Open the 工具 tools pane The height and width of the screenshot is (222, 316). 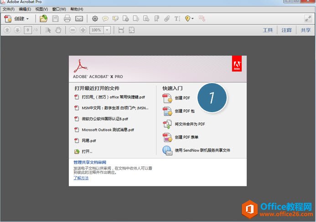click(x=268, y=30)
